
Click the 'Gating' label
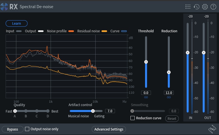tap(99, 116)
